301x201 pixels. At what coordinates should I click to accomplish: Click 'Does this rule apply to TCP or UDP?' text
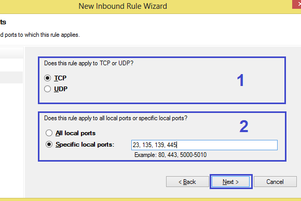point(89,63)
